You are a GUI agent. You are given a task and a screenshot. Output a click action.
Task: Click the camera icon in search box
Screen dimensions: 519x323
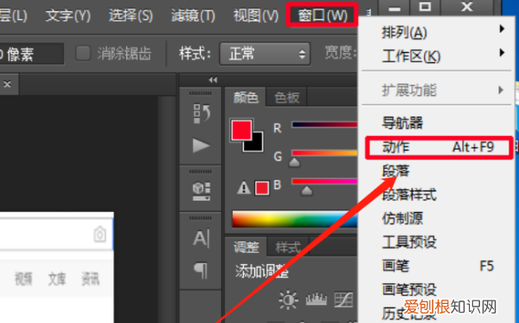(99, 235)
